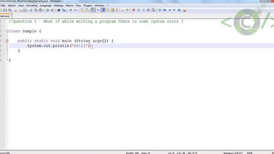This screenshot has width=274, height=154.
Task: Click the 'Sel : 0 | 0' status entry
Action: (192, 153)
